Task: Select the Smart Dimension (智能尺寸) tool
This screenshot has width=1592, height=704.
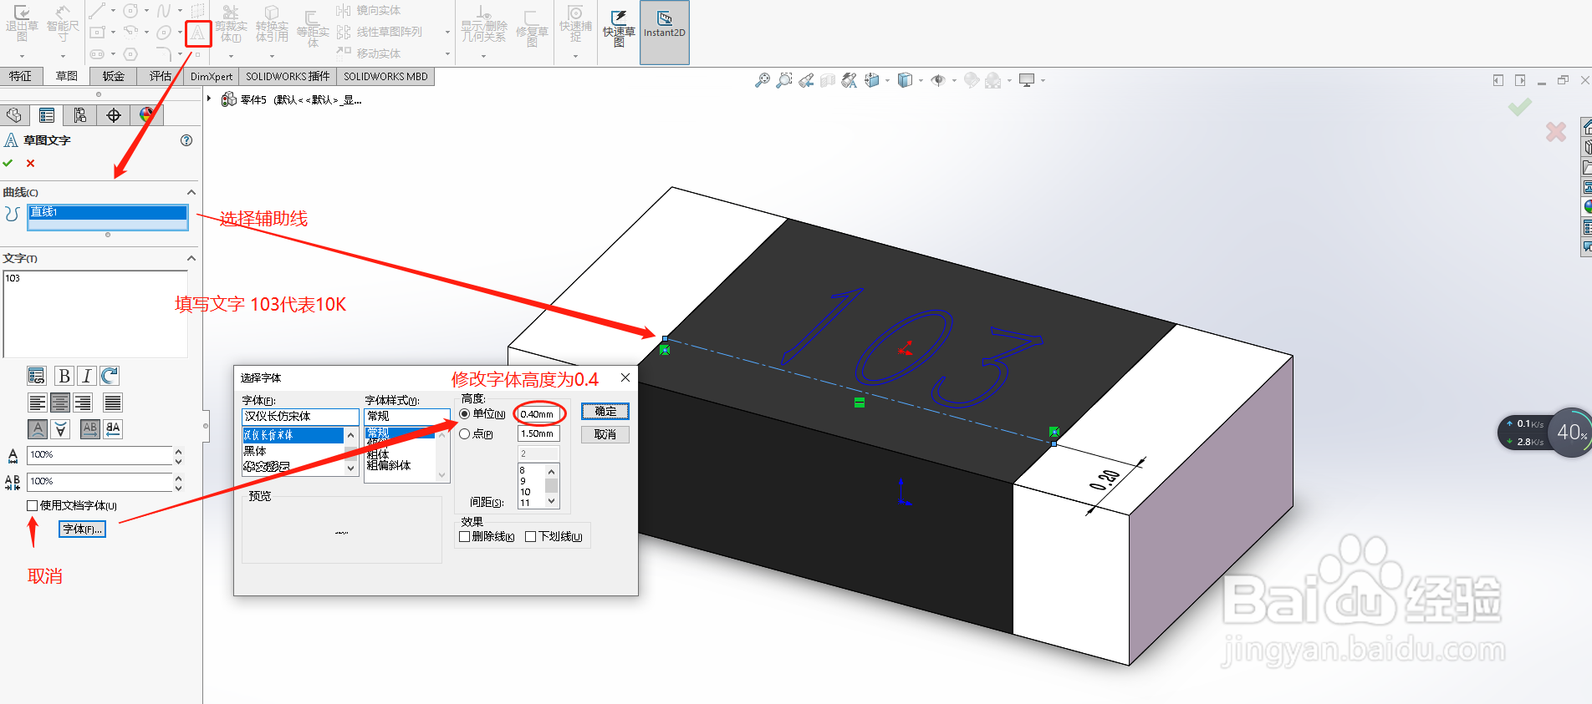Action: 63,23
